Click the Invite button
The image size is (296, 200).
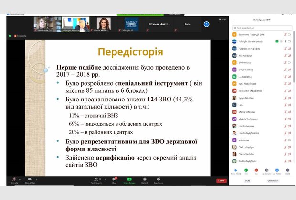click(x=247, y=181)
